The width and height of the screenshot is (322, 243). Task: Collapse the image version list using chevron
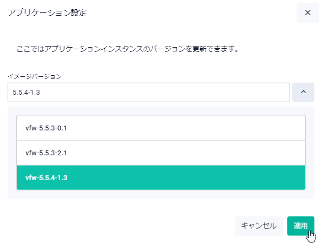[303, 93]
